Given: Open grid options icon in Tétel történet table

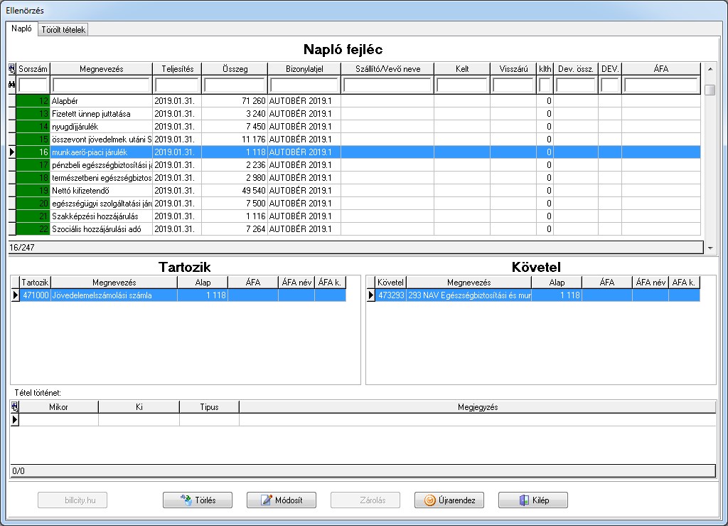Looking at the screenshot, I should coord(15,407).
